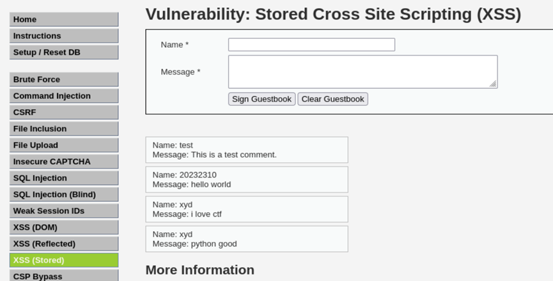Focus the Message text area

(x=362, y=72)
